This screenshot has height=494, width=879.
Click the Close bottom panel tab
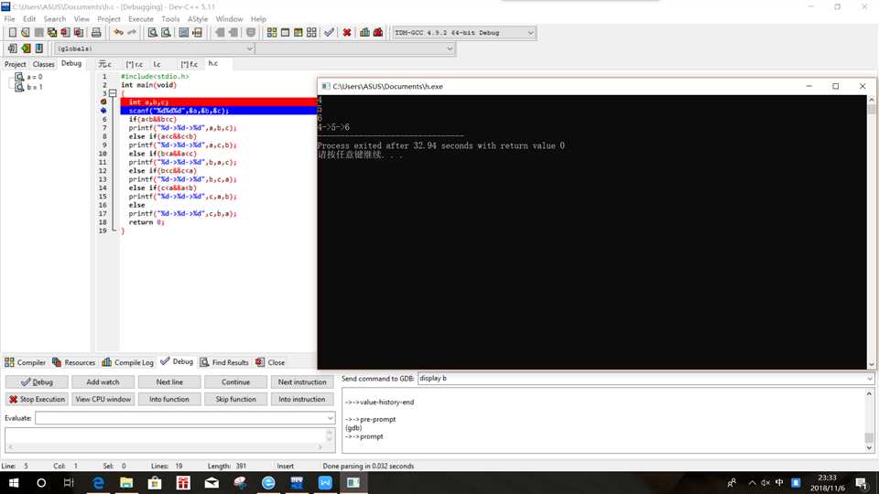pyautogui.click(x=270, y=362)
